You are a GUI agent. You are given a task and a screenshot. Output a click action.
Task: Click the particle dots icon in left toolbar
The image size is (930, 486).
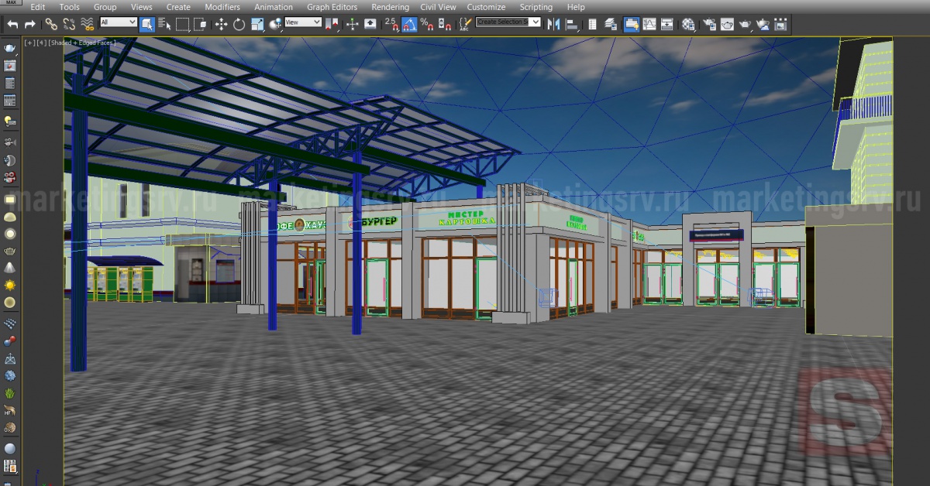(10, 323)
